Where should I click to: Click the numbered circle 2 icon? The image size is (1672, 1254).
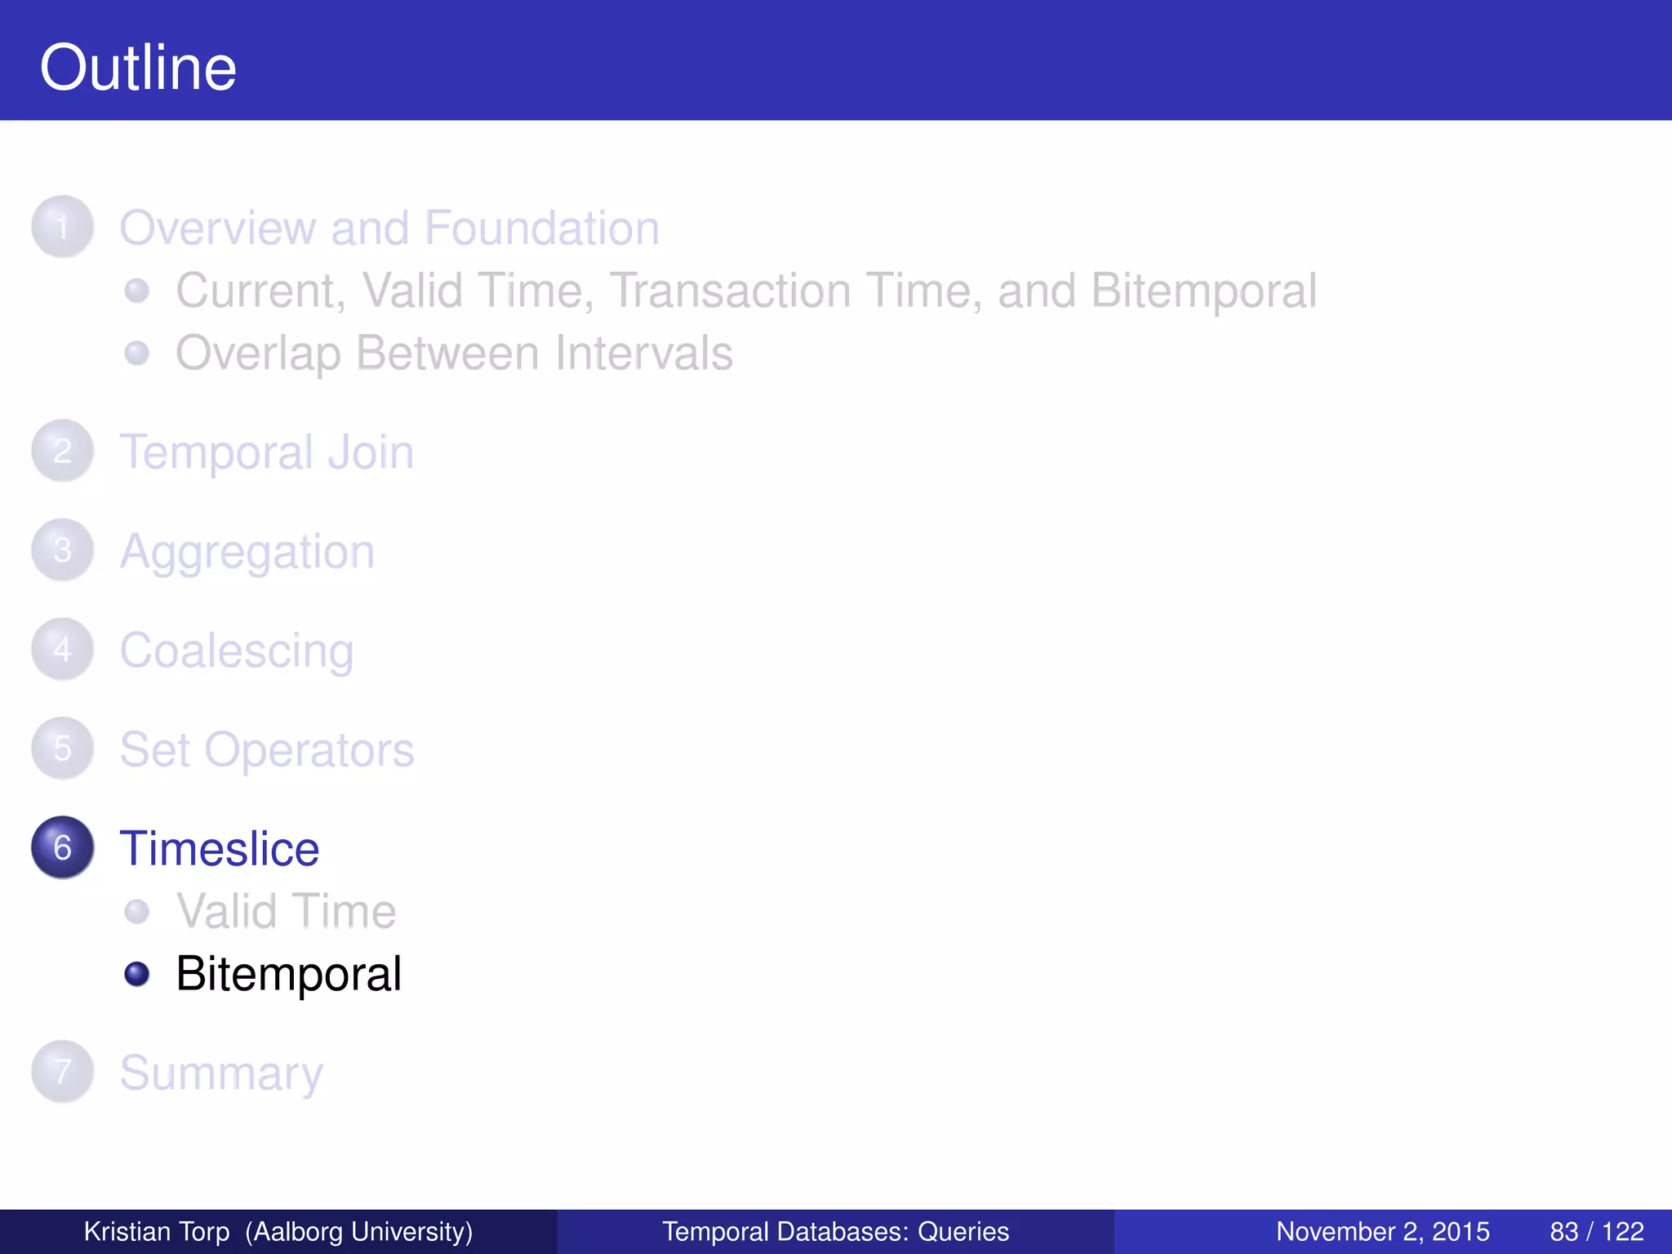click(x=63, y=451)
